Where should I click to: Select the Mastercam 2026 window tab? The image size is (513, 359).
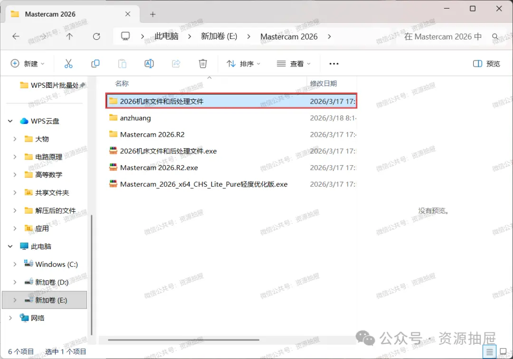click(x=70, y=14)
